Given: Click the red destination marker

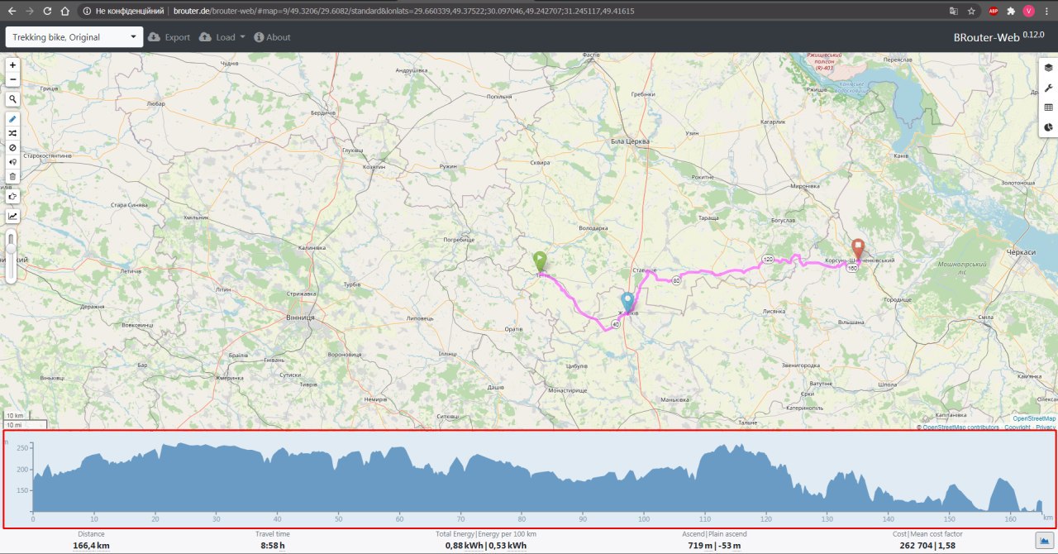Looking at the screenshot, I should [858, 250].
